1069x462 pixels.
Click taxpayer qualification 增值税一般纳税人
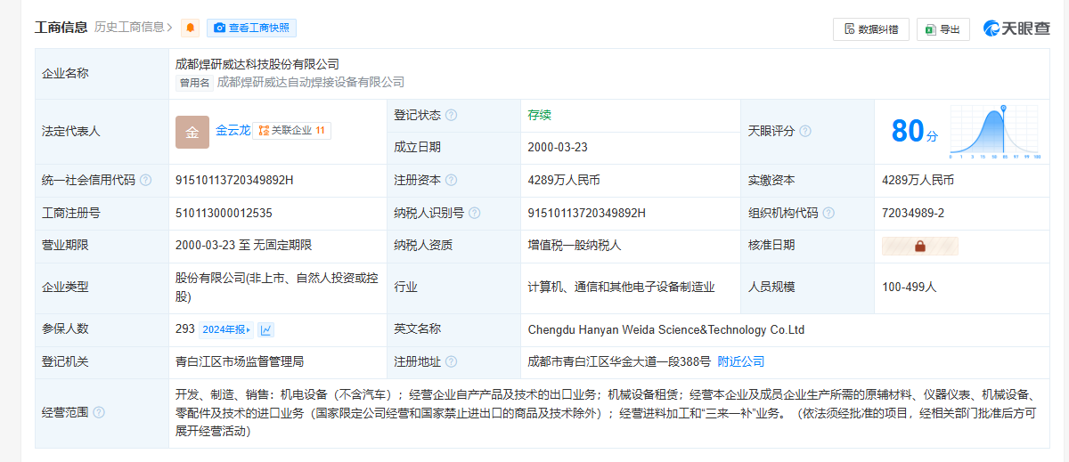tap(575, 246)
